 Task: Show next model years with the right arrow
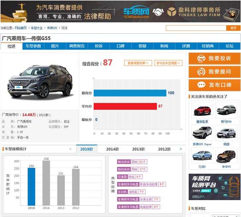pyautogui.click(x=181, y=149)
